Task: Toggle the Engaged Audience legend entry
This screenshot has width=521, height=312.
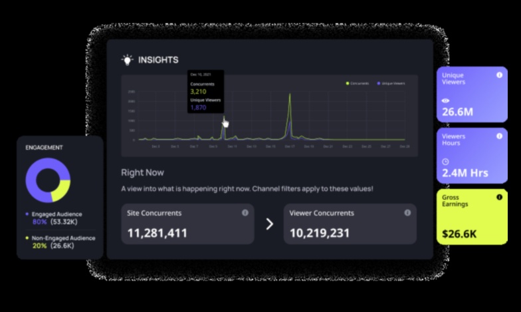Action: 56,214
